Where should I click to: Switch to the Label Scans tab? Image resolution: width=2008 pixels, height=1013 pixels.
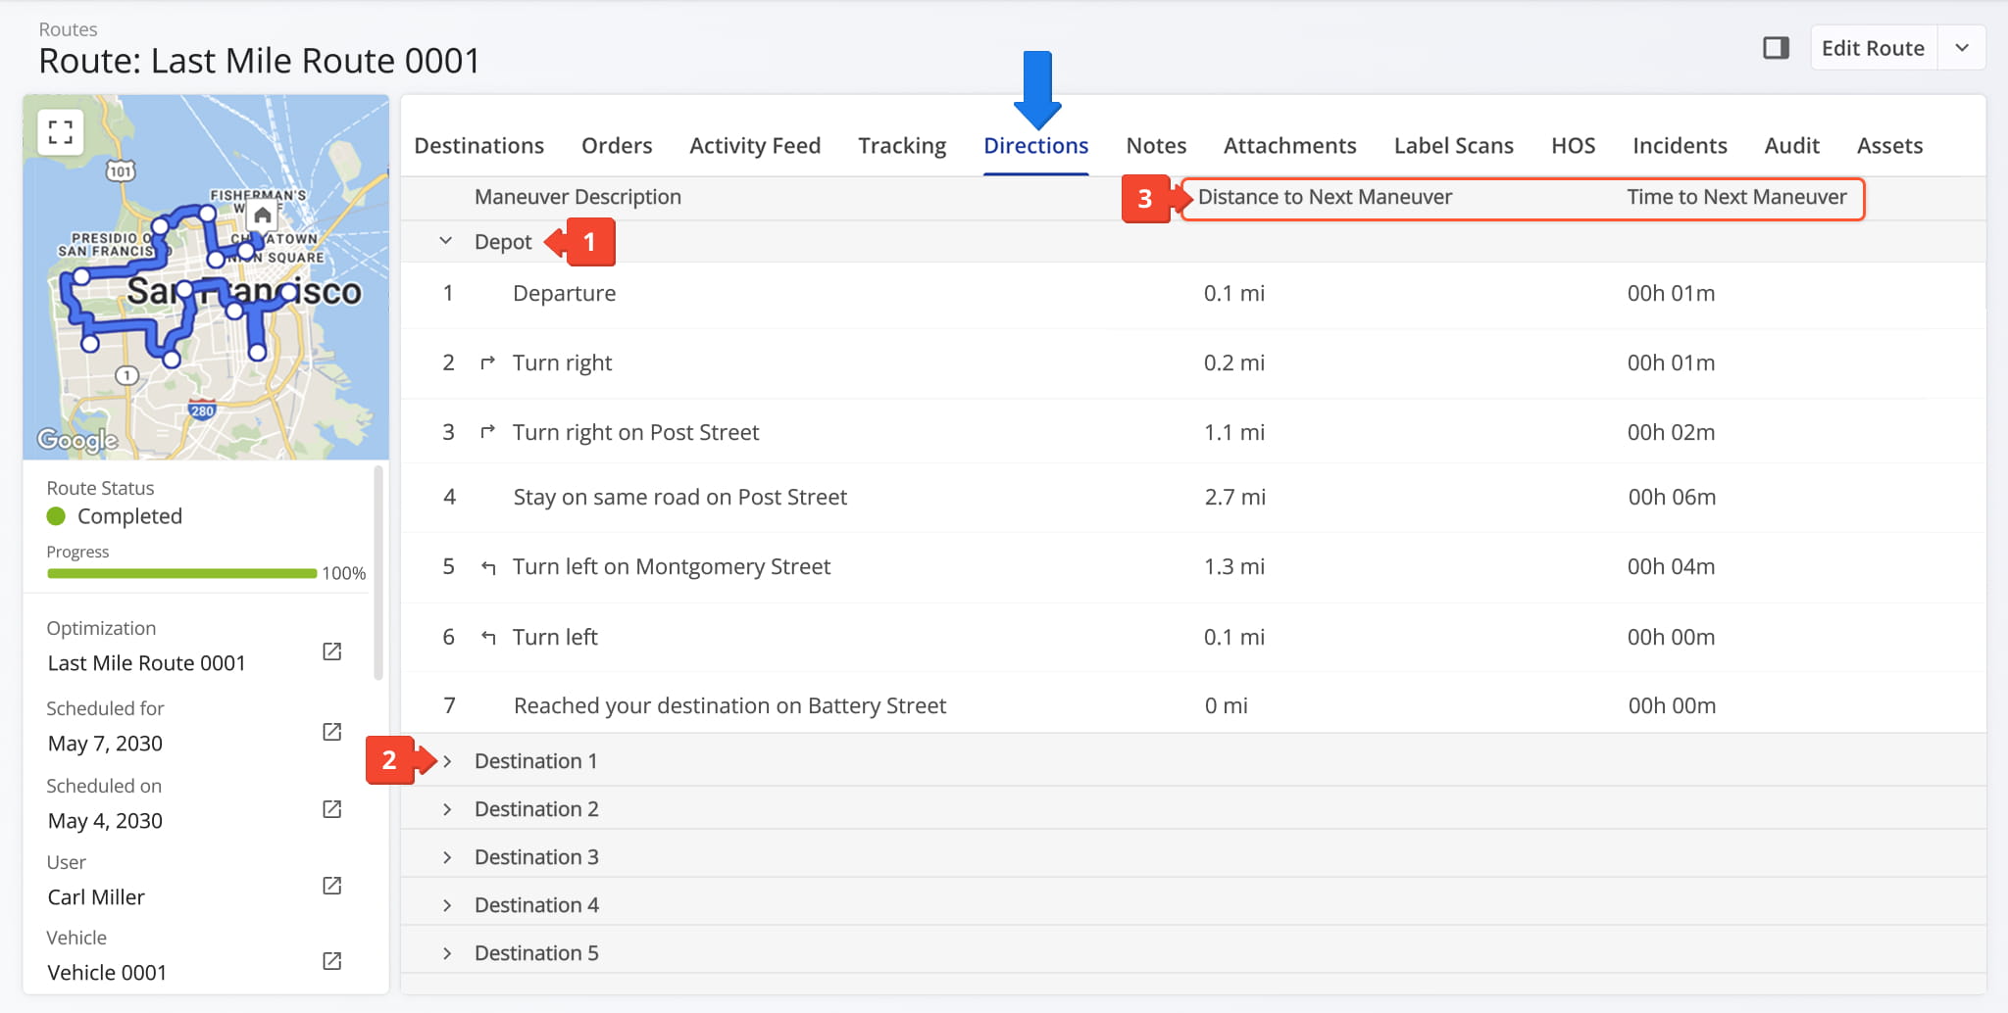[x=1453, y=146]
